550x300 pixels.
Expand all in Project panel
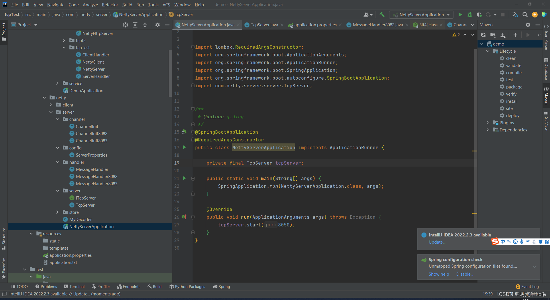click(x=135, y=25)
